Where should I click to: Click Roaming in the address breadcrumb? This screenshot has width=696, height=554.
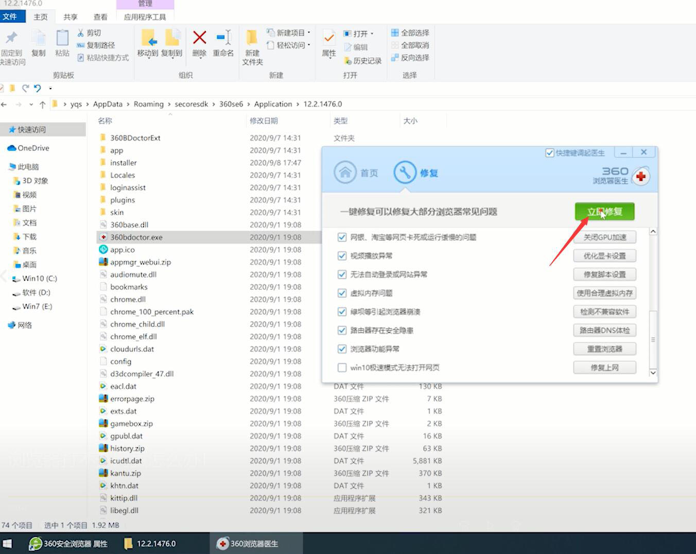tap(148, 104)
